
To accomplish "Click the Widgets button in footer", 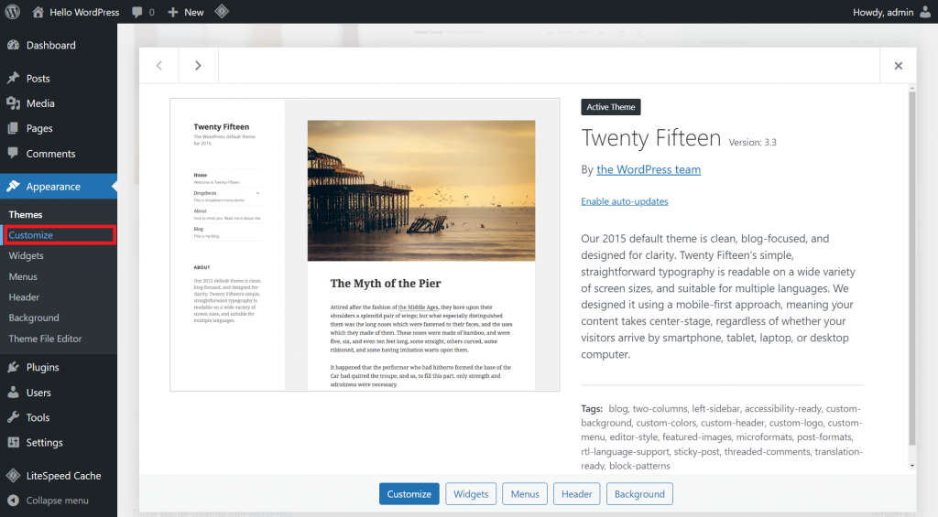I will (x=471, y=494).
